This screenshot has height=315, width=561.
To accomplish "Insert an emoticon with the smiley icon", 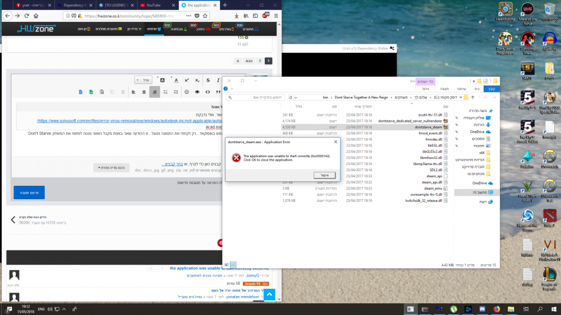I will point(186,92).
